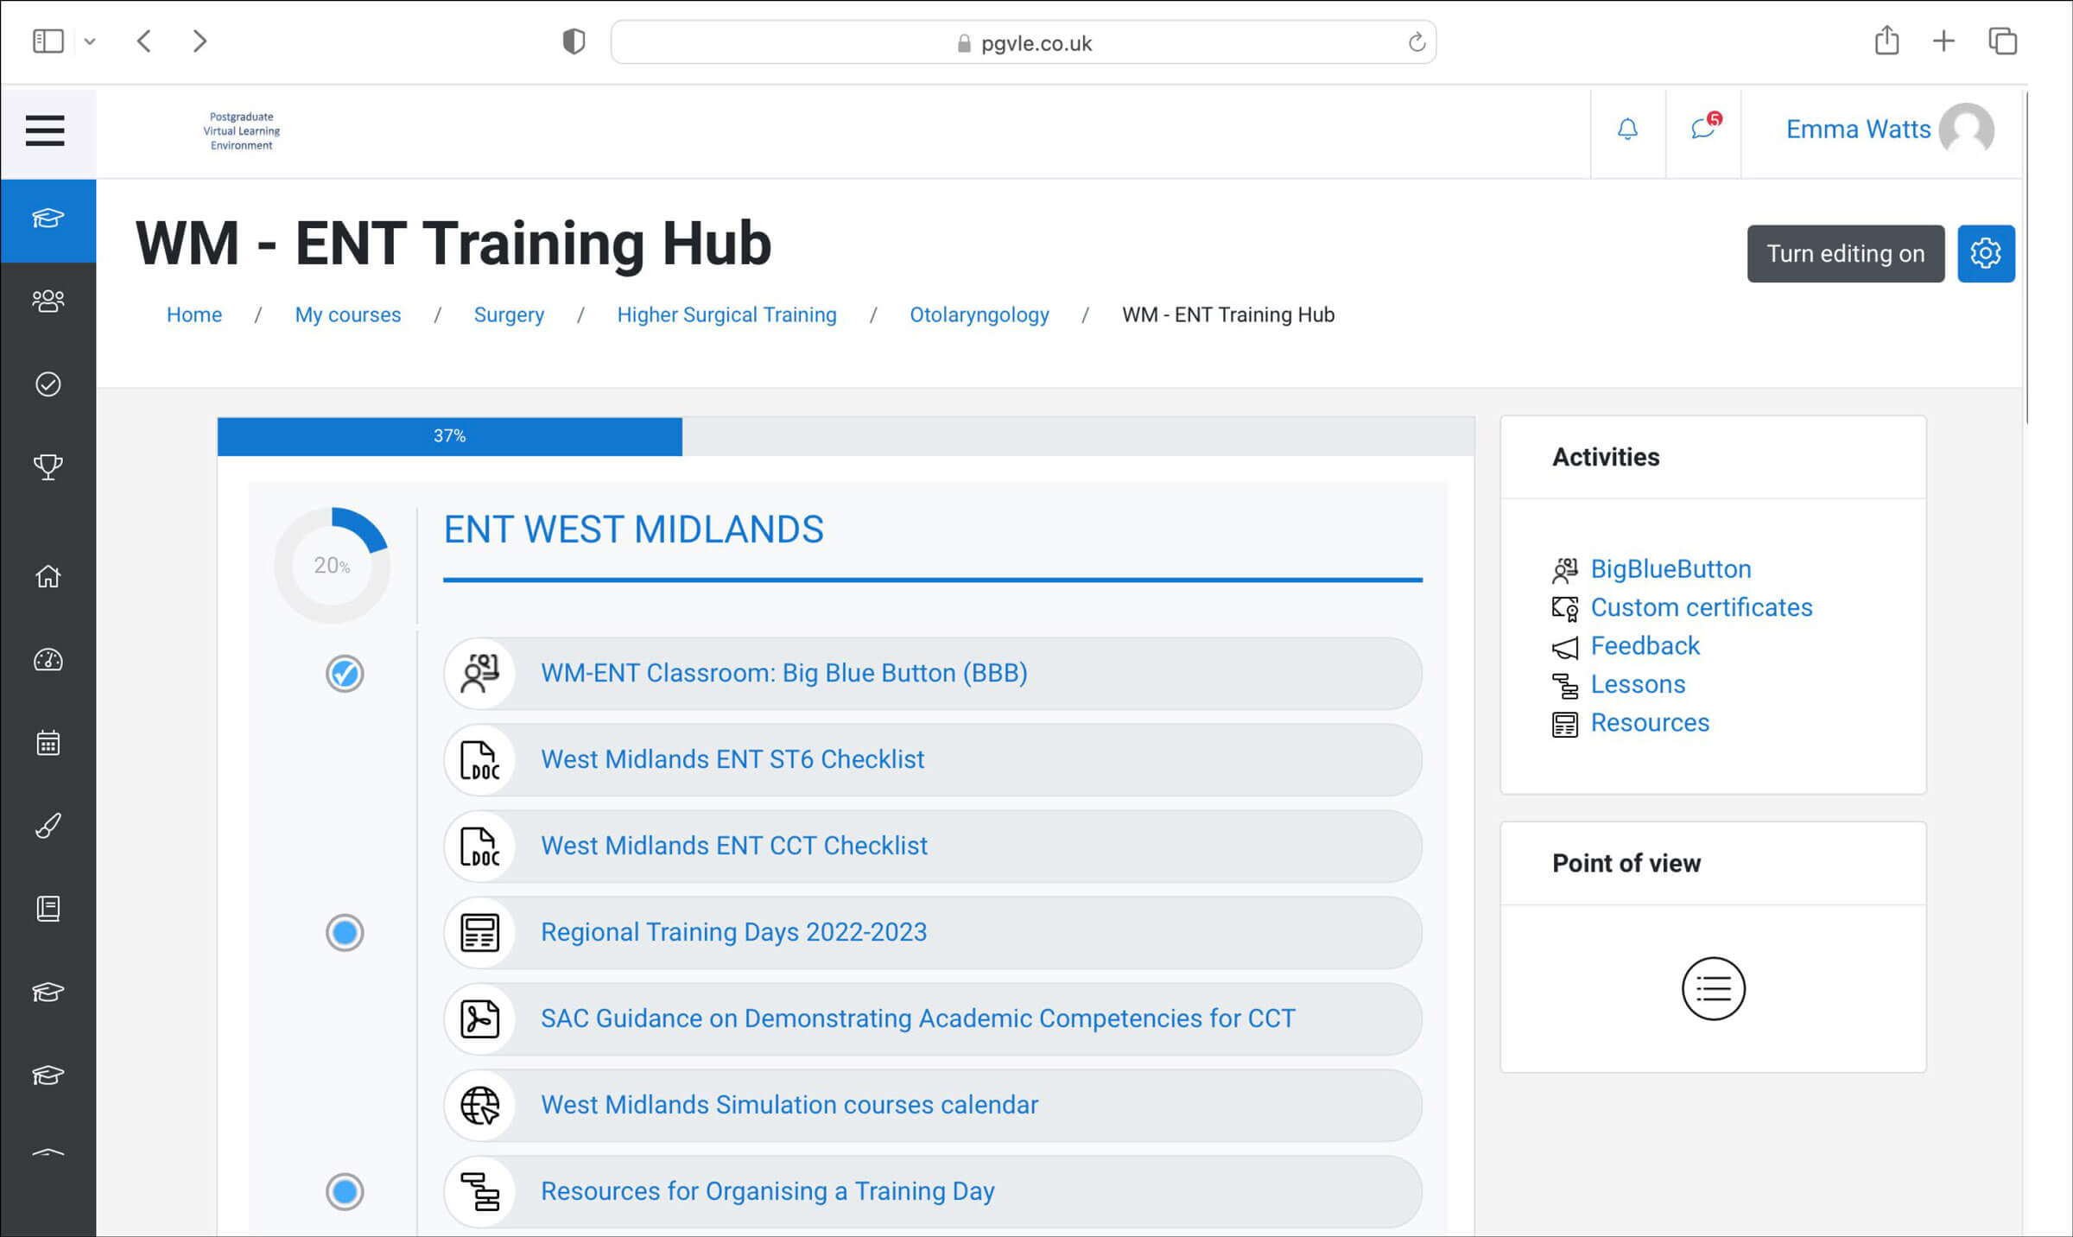Click the course settings gear icon
2073x1237 pixels.
pyautogui.click(x=1985, y=253)
